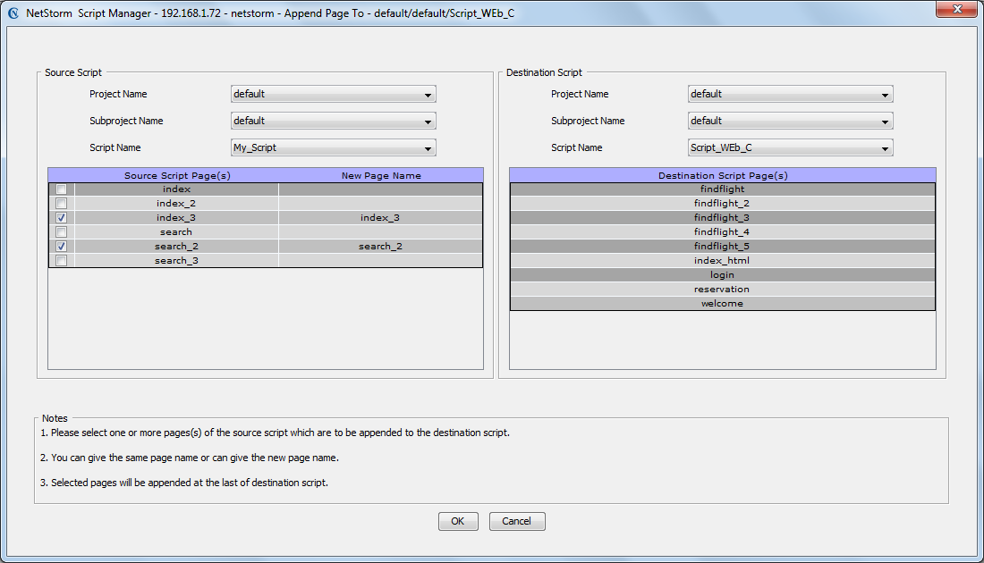Enable the index_2 source page checkbox
The height and width of the screenshot is (563, 984).
point(62,203)
